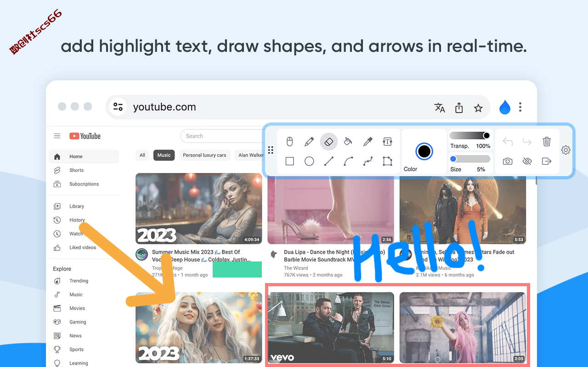Select the Alan Walker chip
The width and height of the screenshot is (588, 367).
coord(249,155)
